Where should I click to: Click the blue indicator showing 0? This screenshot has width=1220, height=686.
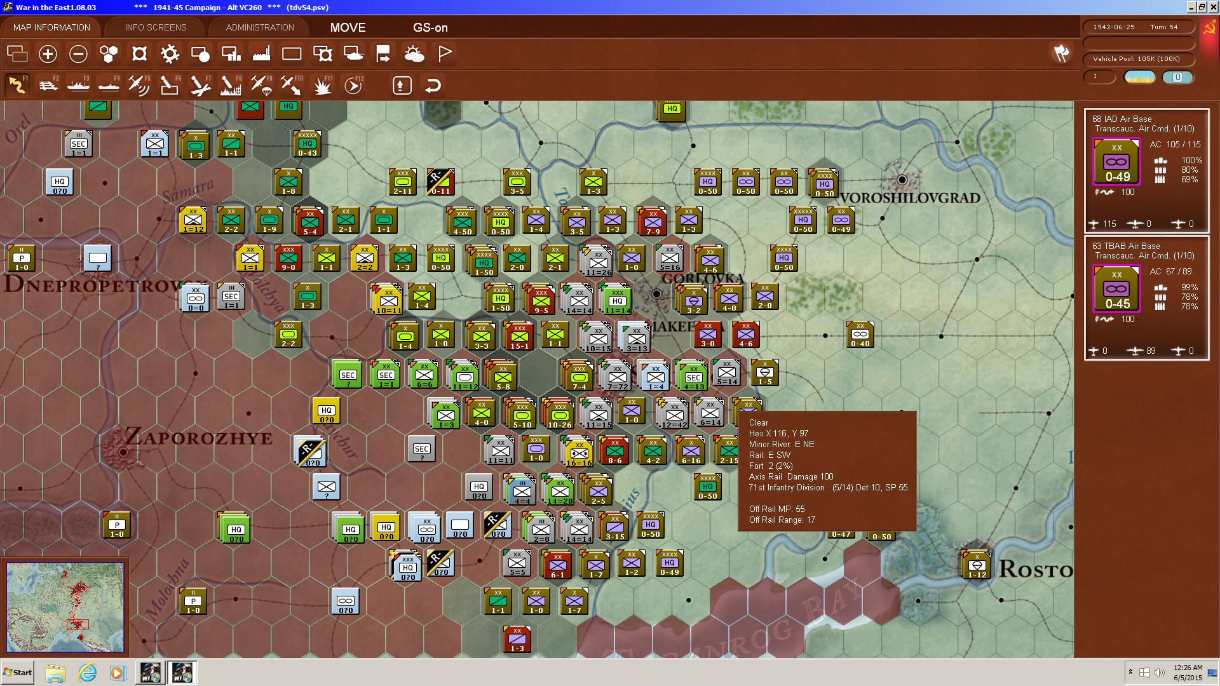pyautogui.click(x=1177, y=77)
